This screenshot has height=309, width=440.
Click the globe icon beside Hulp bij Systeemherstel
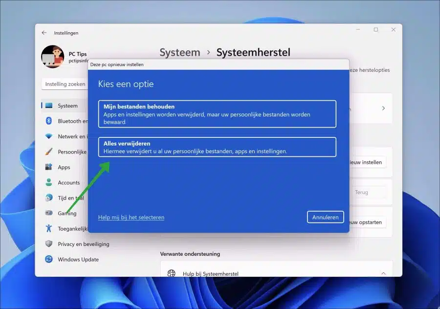pos(171,273)
